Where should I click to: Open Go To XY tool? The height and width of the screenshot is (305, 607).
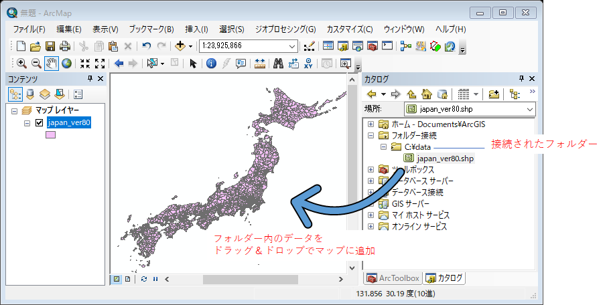(x=308, y=63)
